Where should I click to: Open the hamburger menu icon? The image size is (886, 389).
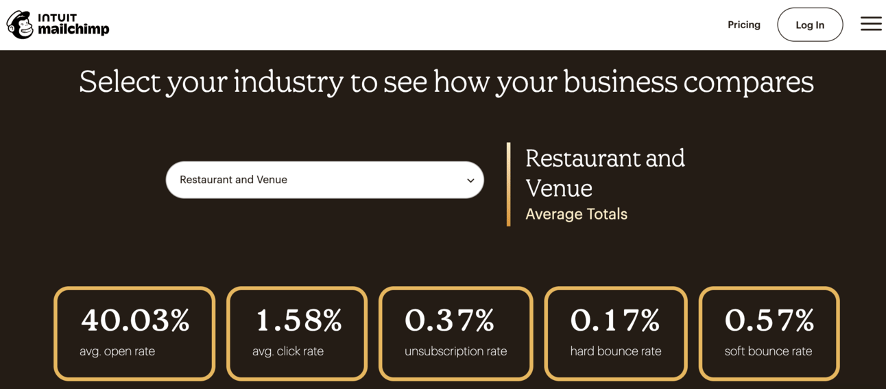click(871, 24)
